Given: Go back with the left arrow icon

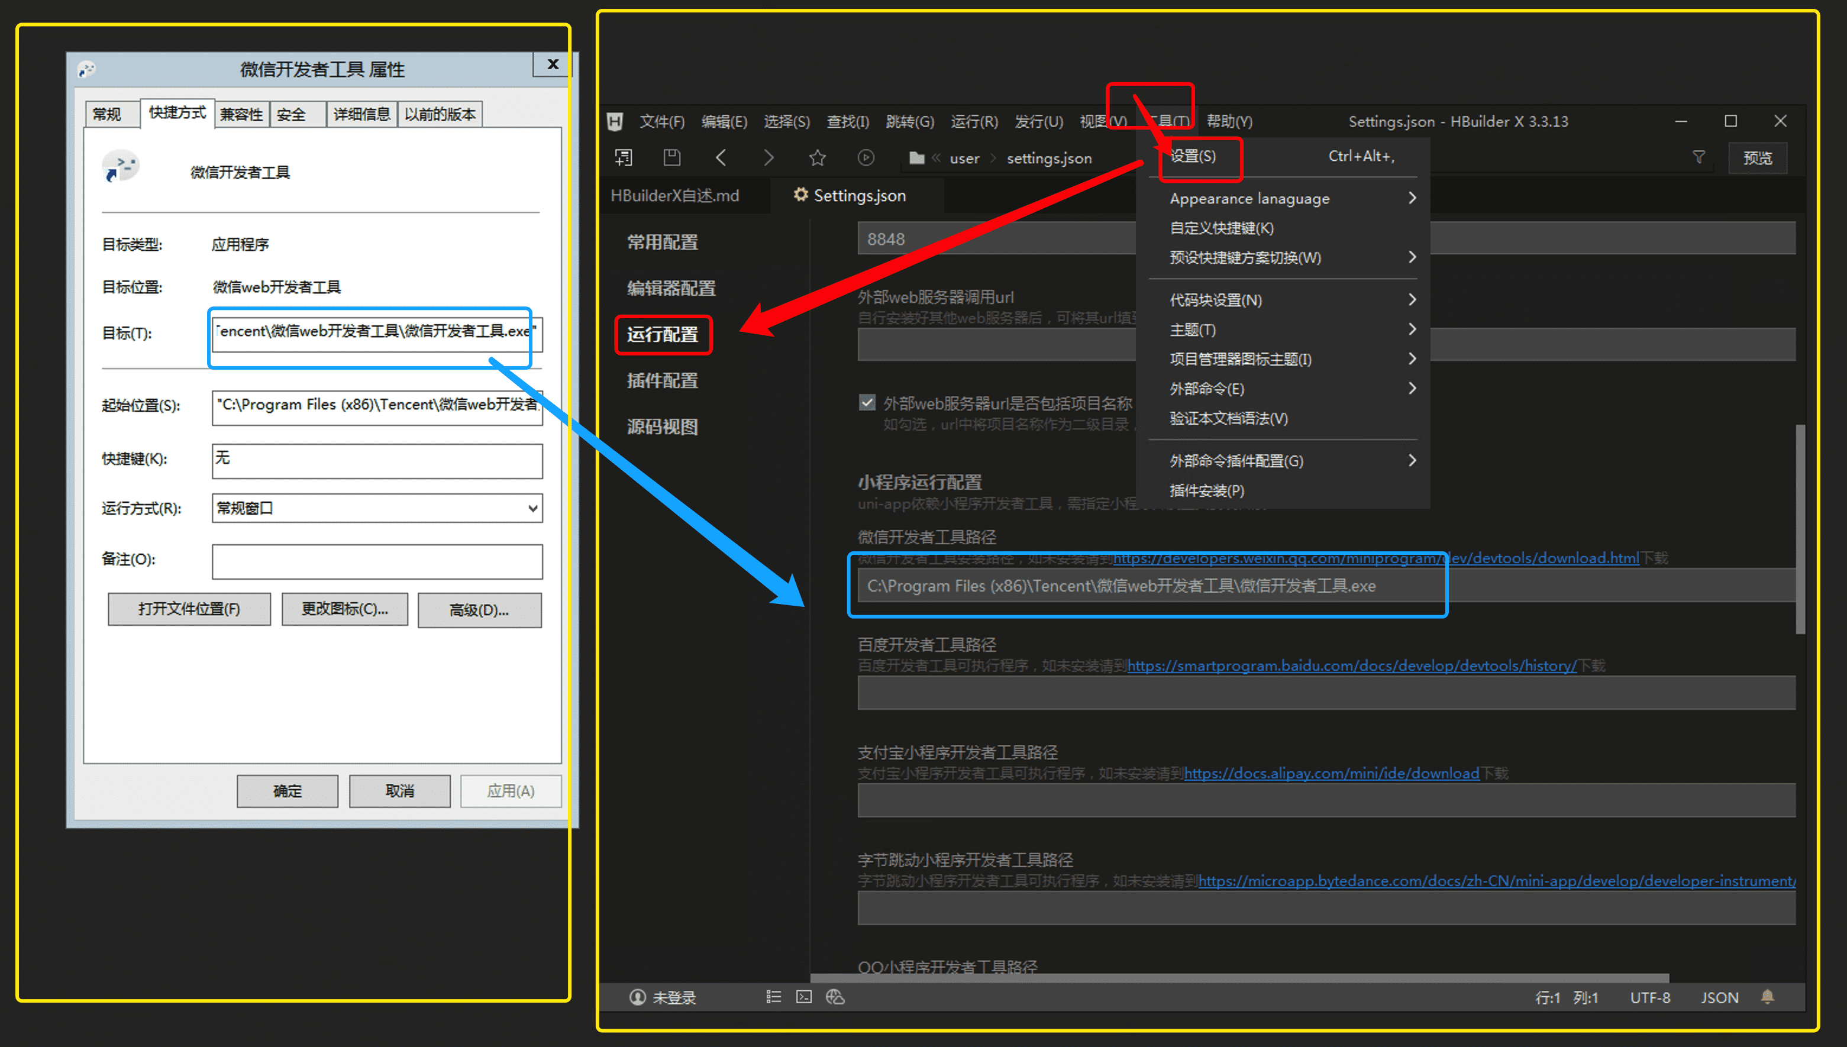Looking at the screenshot, I should point(721,157).
